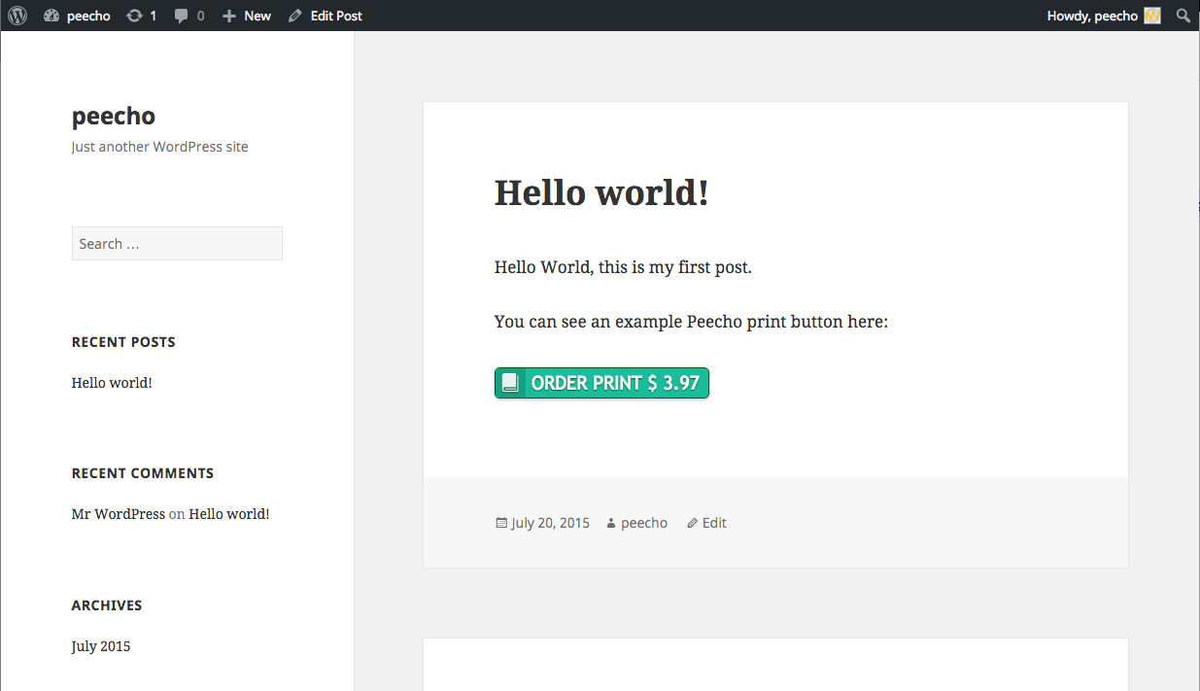
Task: Click the Archives widget heading
Action: [107, 605]
